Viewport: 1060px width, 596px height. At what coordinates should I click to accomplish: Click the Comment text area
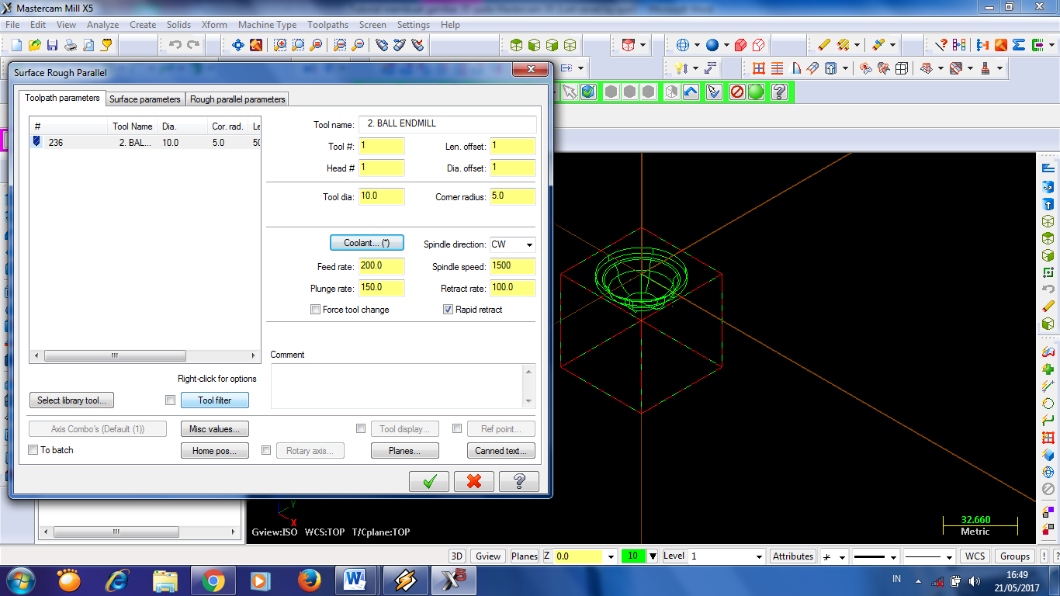pos(397,386)
